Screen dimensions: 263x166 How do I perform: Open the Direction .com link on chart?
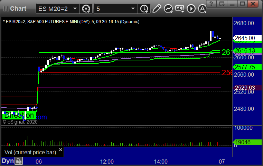click(25, 116)
